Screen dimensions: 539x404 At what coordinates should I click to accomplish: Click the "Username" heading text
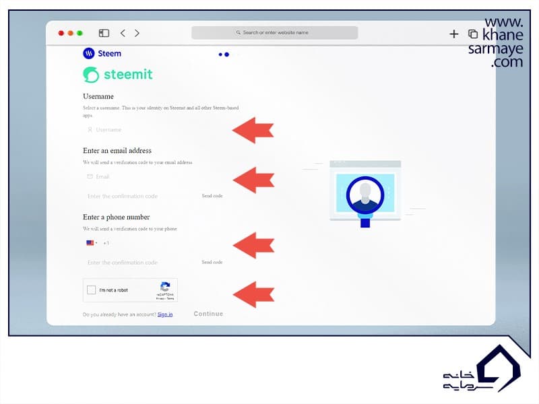98,96
